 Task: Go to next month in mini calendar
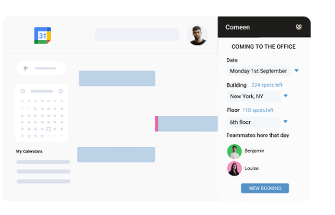(x=61, y=91)
